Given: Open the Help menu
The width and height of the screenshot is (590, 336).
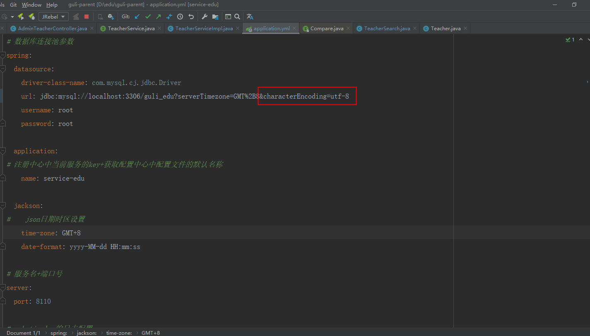Looking at the screenshot, I should tap(52, 5).
